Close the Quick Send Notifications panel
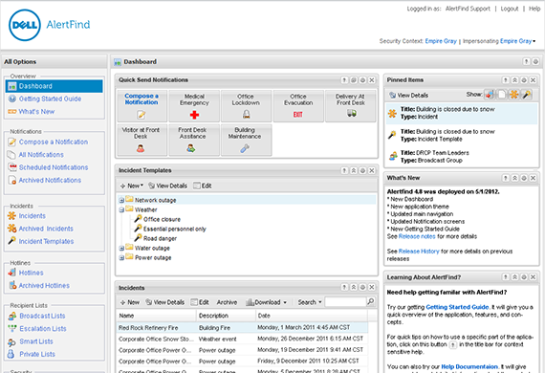 (x=372, y=80)
